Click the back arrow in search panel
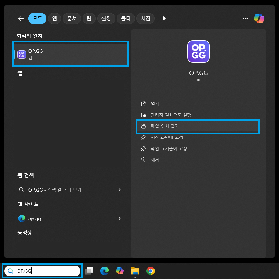This screenshot has width=279, height=279. point(21,18)
